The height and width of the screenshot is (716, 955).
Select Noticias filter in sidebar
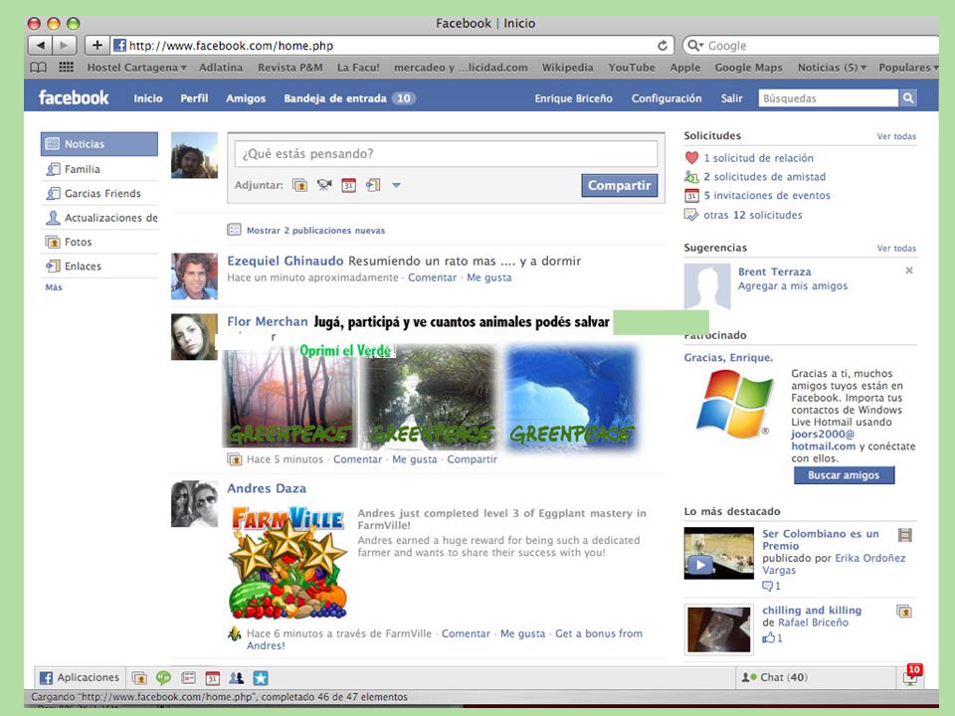(99, 144)
